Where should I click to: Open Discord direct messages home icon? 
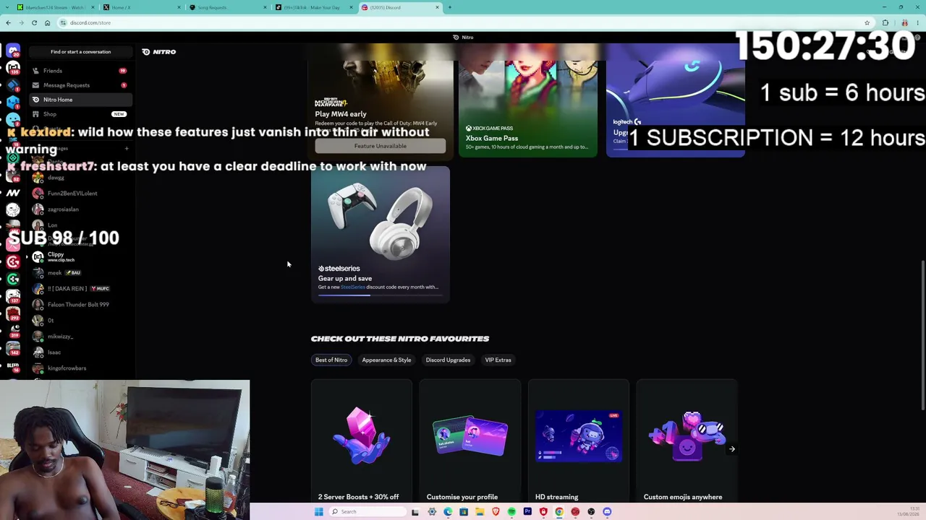[13, 51]
